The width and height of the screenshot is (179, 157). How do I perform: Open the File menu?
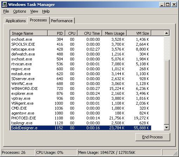6,11
